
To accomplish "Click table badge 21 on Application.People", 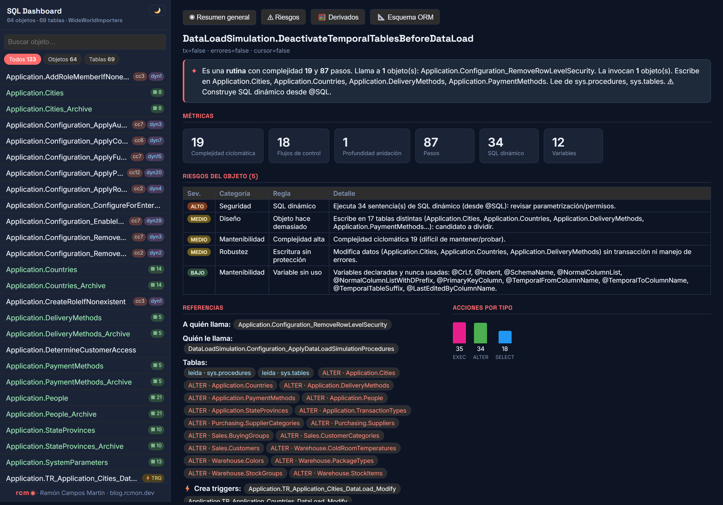I will (x=156, y=397).
